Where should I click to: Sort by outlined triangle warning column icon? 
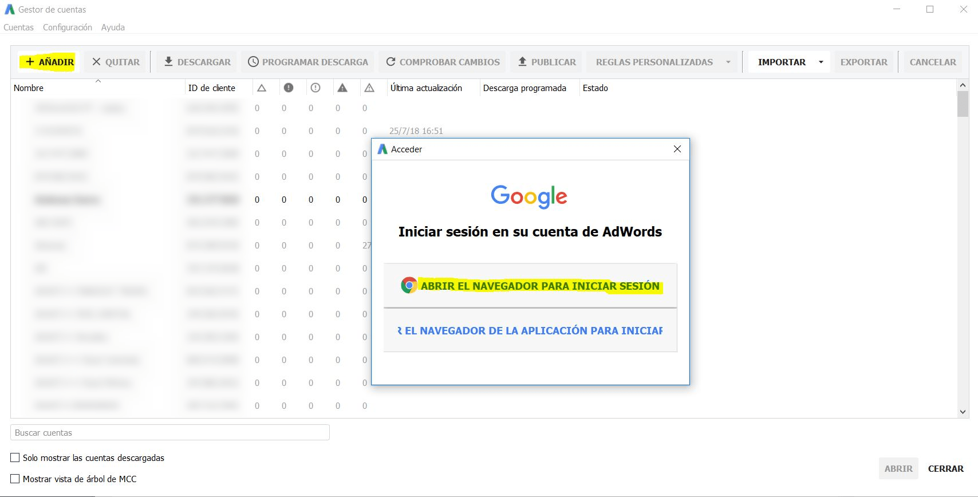click(x=262, y=88)
